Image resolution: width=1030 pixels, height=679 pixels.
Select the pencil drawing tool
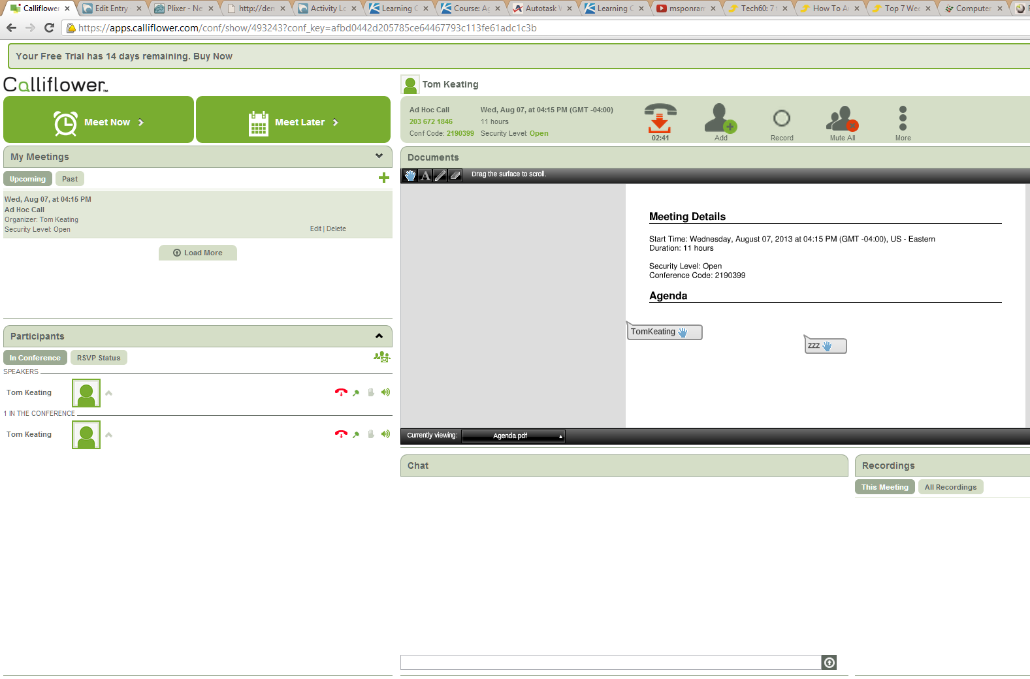click(440, 175)
